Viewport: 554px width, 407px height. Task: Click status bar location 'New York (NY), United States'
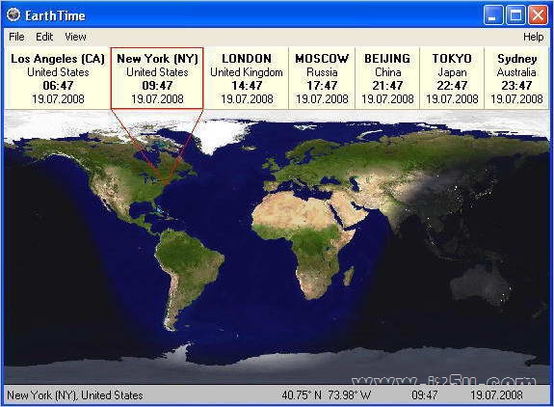pos(75,395)
